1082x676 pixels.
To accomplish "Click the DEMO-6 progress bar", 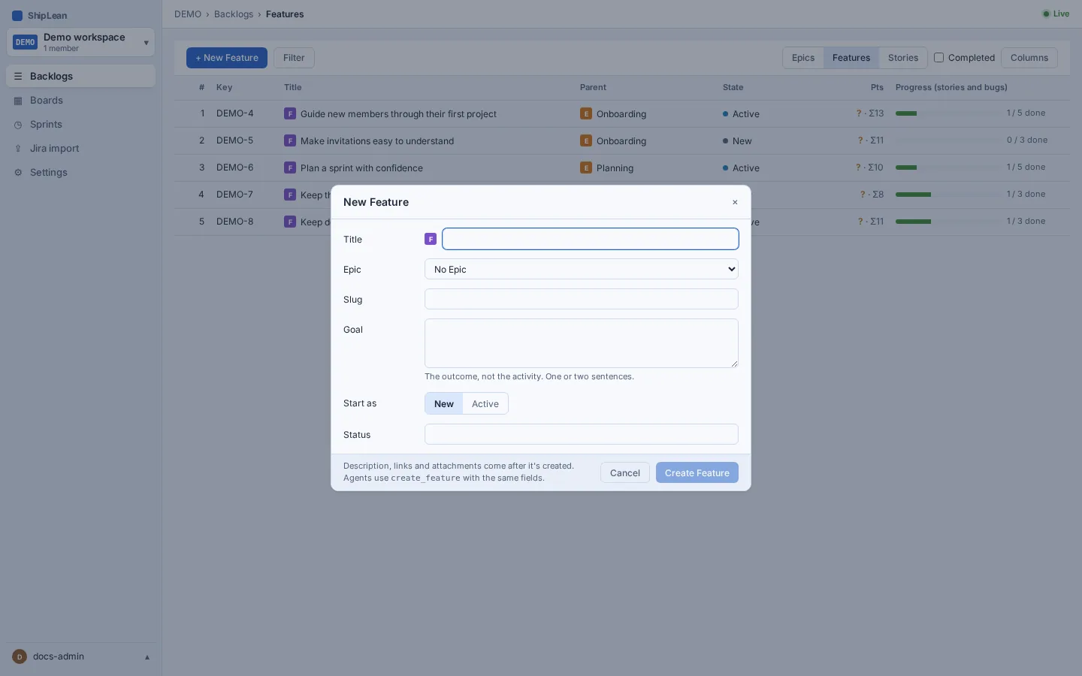I will 948,167.
